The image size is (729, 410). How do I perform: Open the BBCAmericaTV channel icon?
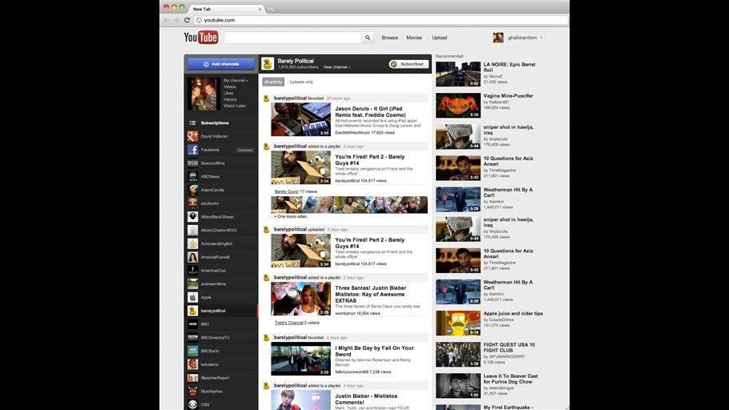[x=192, y=337]
